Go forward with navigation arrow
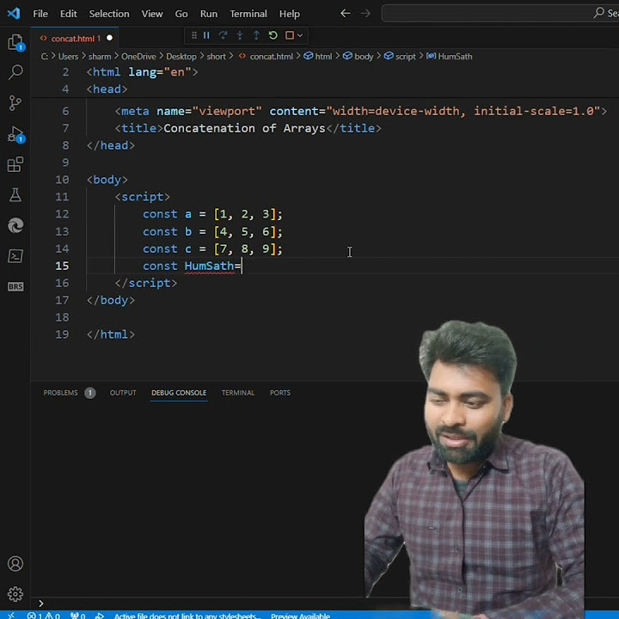The height and width of the screenshot is (619, 619). pyautogui.click(x=365, y=14)
